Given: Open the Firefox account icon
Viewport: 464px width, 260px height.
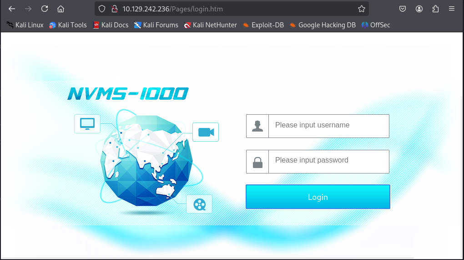Looking at the screenshot, I should point(419,9).
